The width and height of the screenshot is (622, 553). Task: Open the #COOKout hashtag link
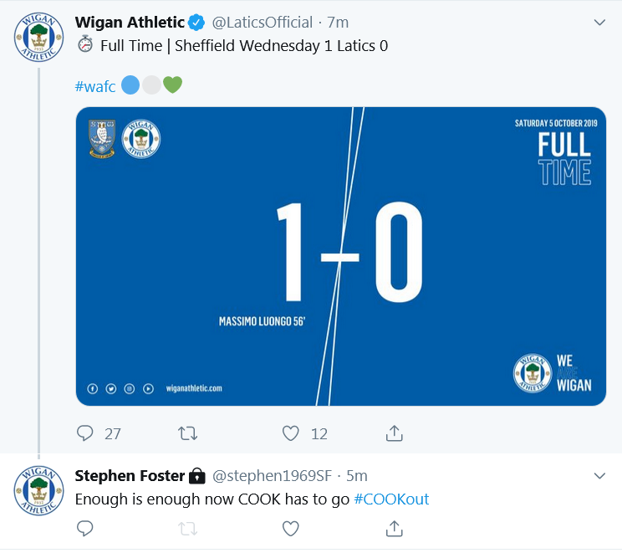(x=391, y=499)
